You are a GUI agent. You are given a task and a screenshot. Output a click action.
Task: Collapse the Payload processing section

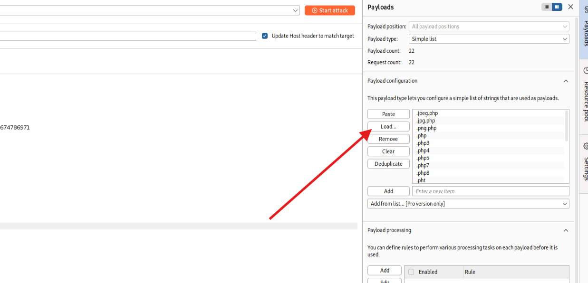coord(566,230)
